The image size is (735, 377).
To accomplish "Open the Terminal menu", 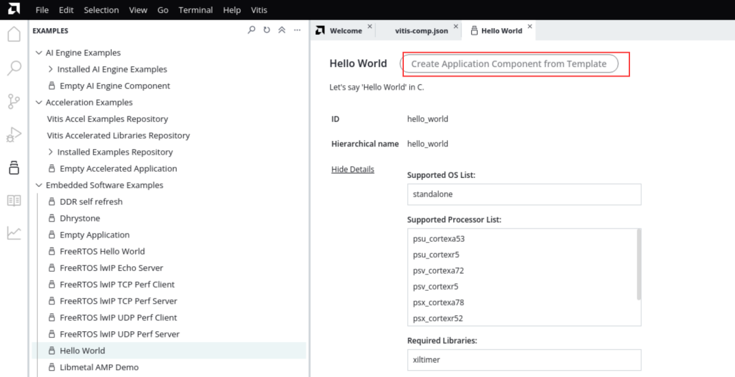I will tap(195, 10).
